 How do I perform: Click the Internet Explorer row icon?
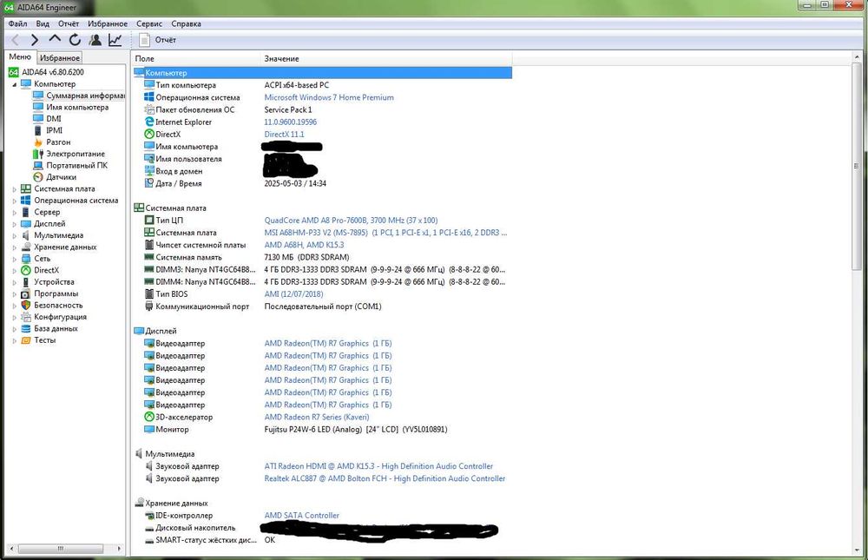(x=149, y=122)
